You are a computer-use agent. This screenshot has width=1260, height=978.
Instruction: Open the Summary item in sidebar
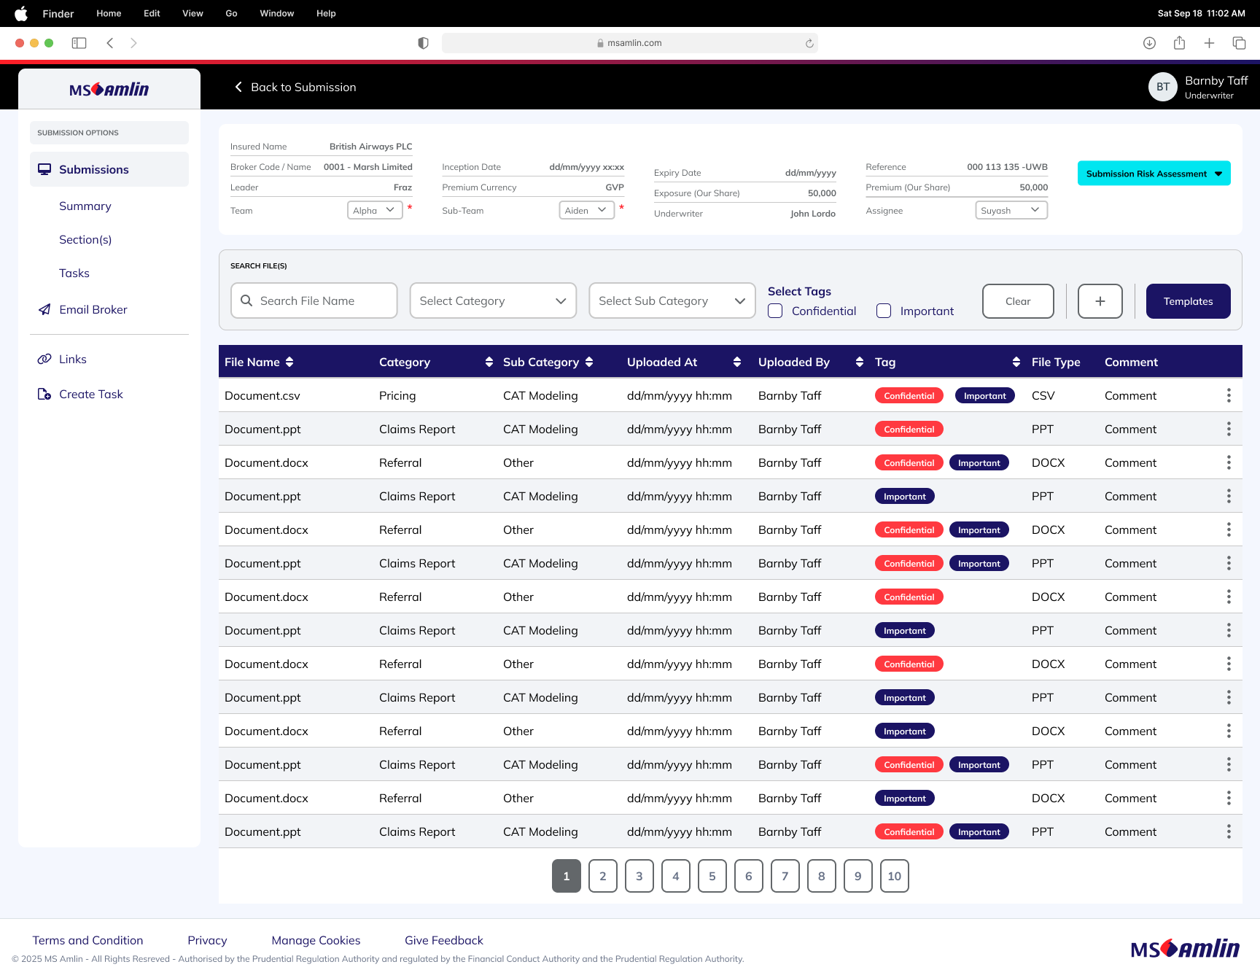tap(85, 206)
